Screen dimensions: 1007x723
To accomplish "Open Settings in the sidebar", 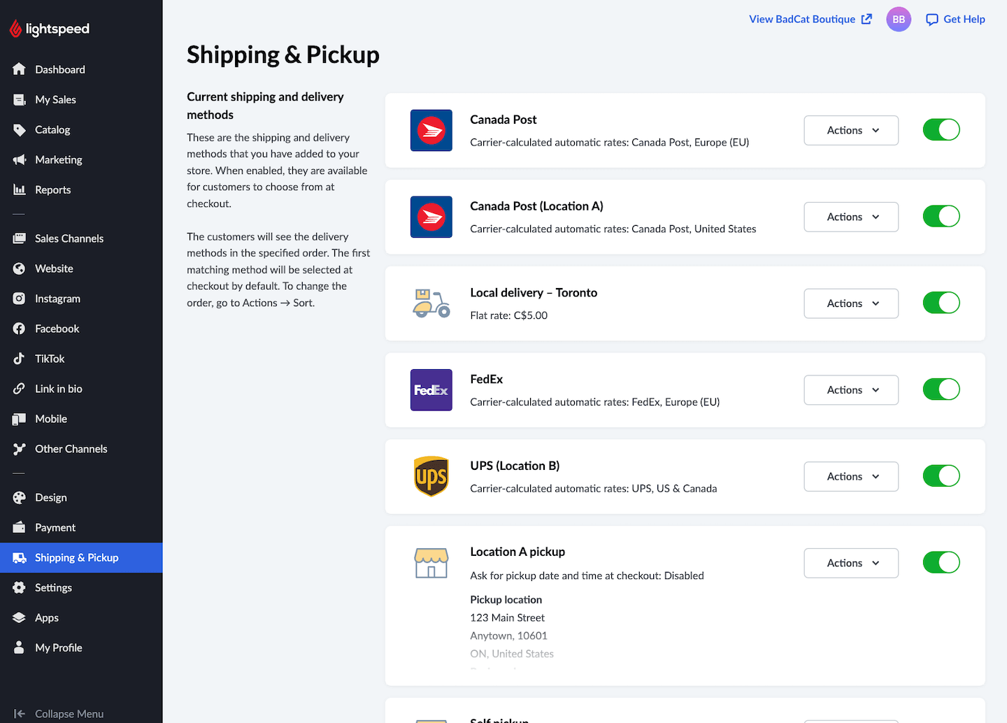I will [x=81, y=588].
